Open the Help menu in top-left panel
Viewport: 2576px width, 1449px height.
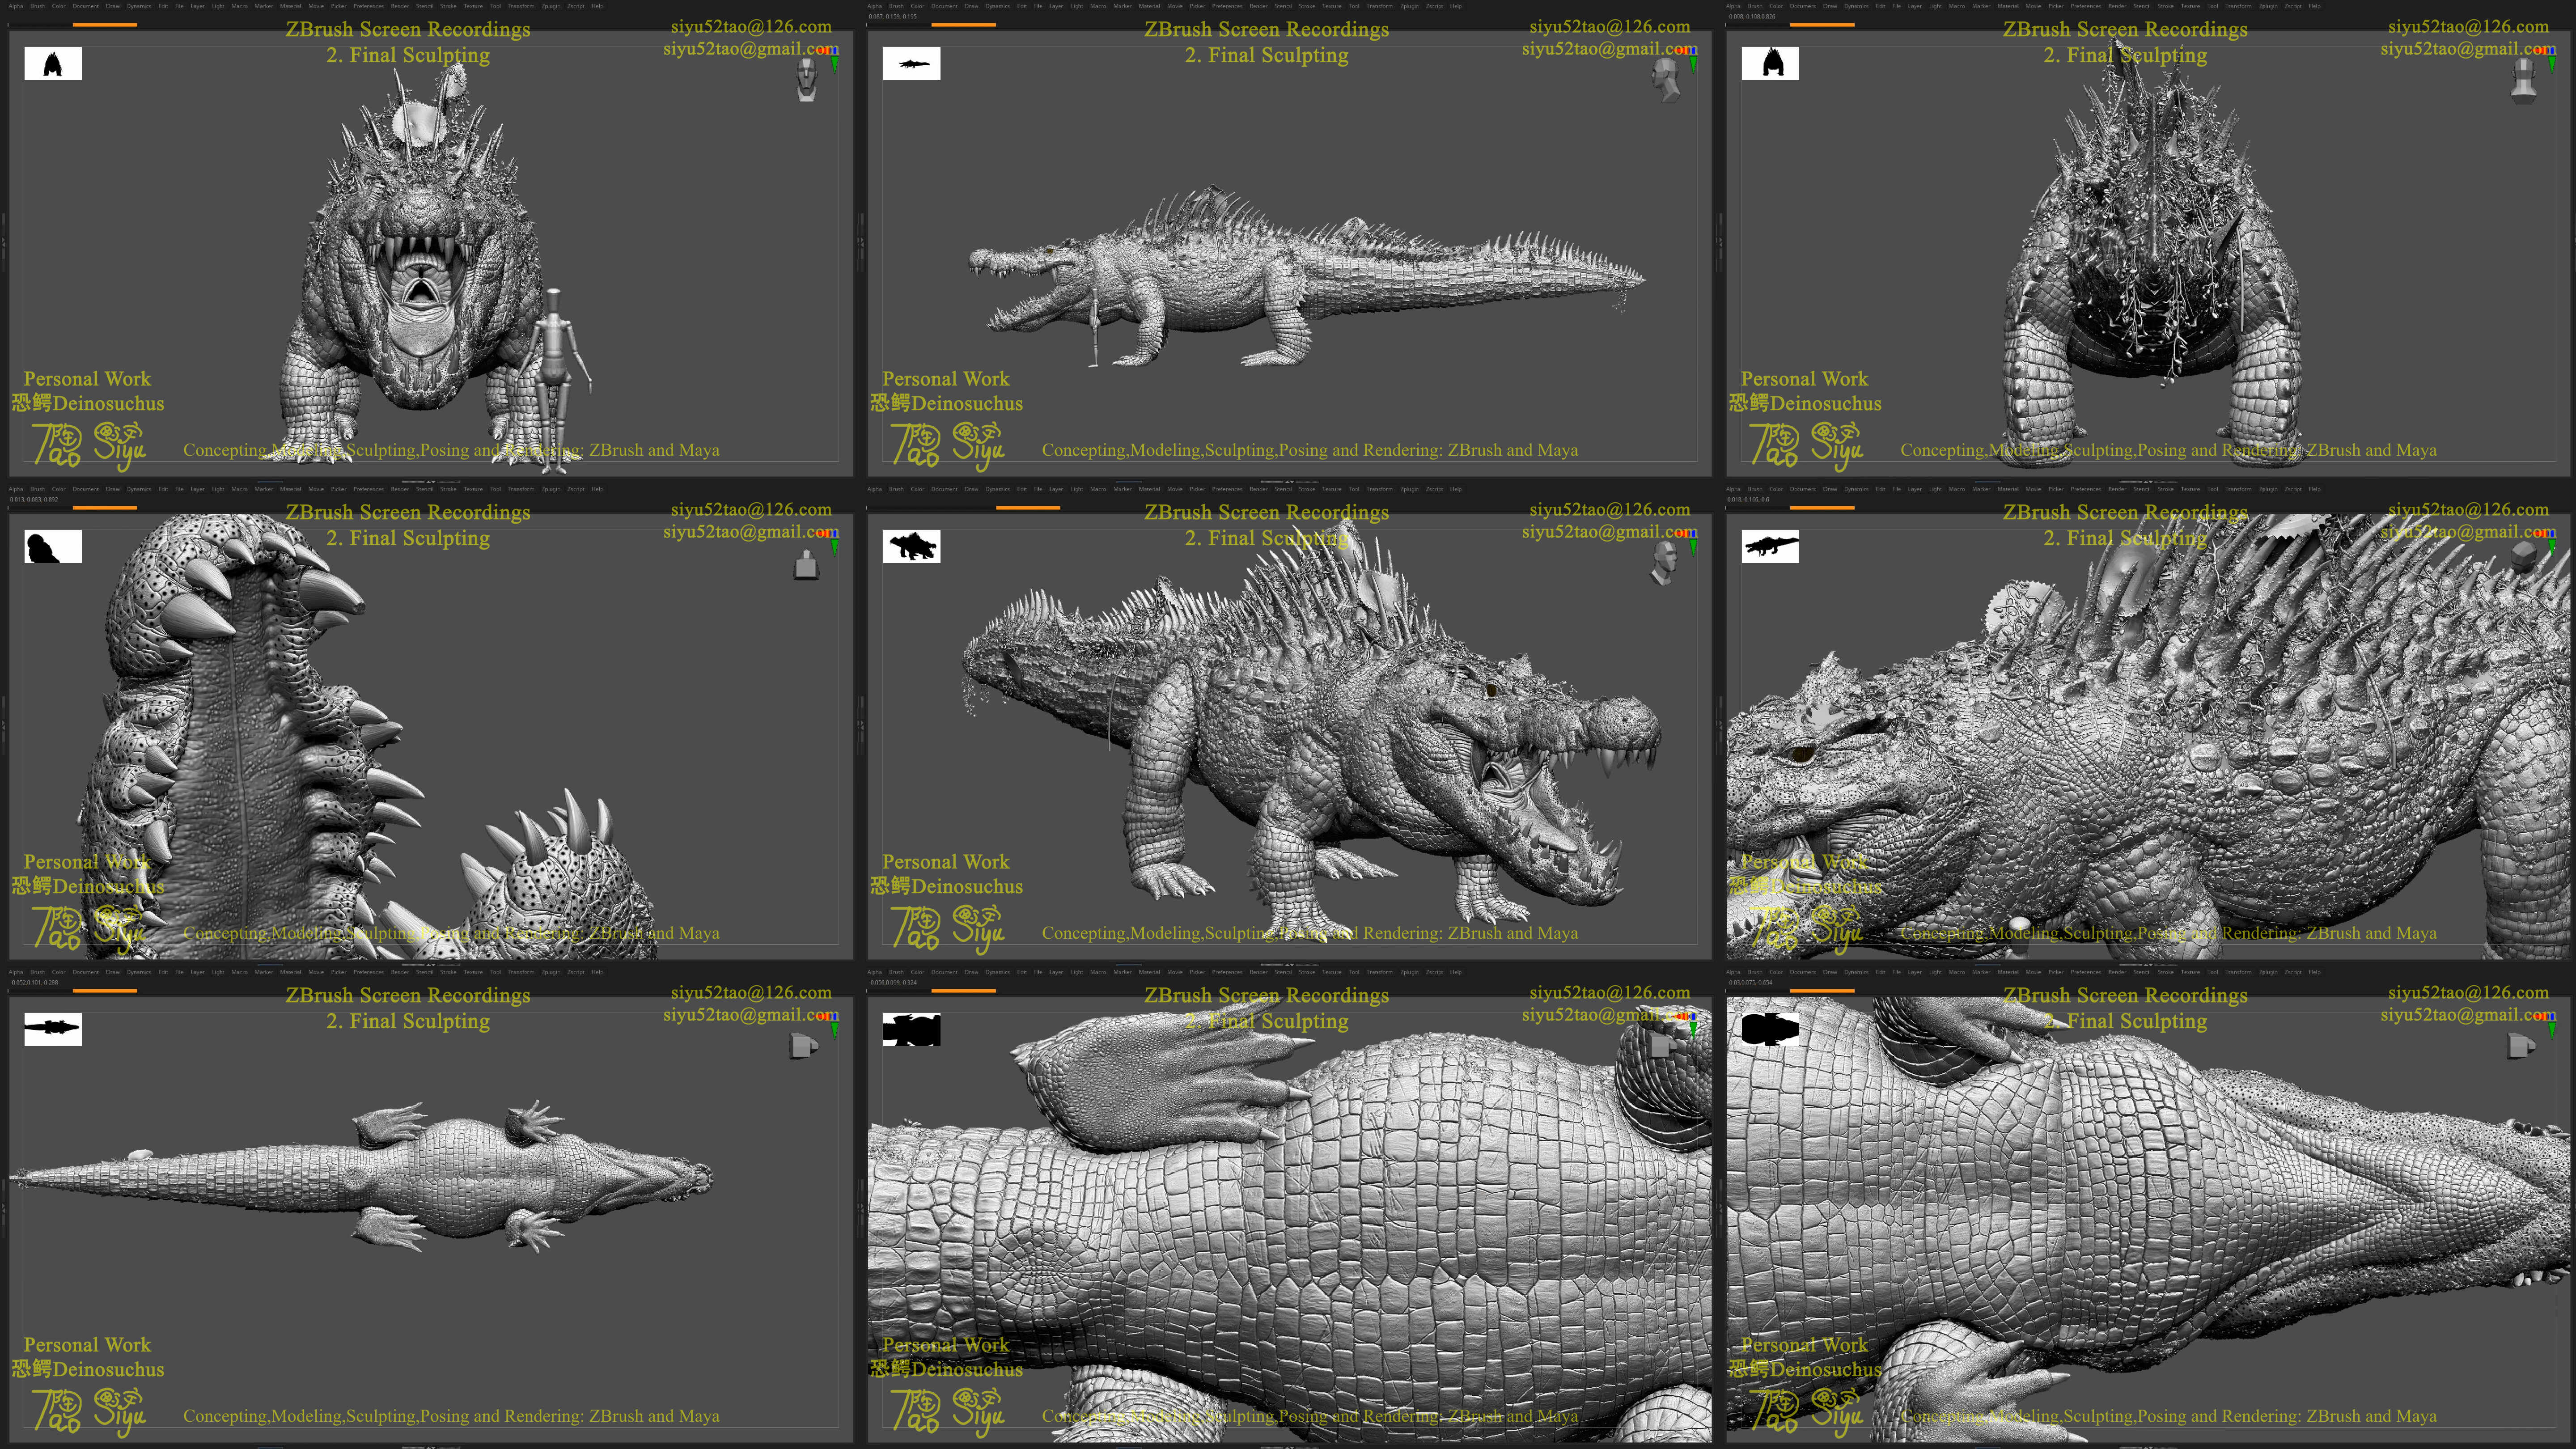[x=597, y=6]
